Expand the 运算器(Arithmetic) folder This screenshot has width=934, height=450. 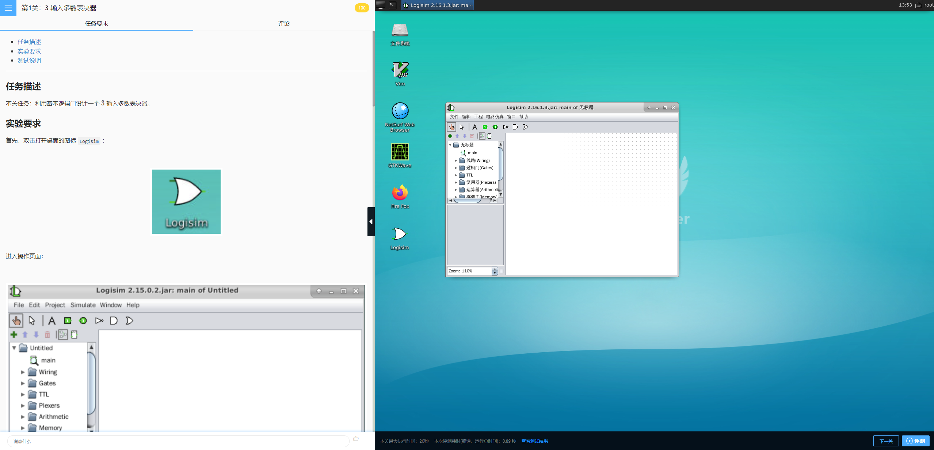tap(456, 190)
